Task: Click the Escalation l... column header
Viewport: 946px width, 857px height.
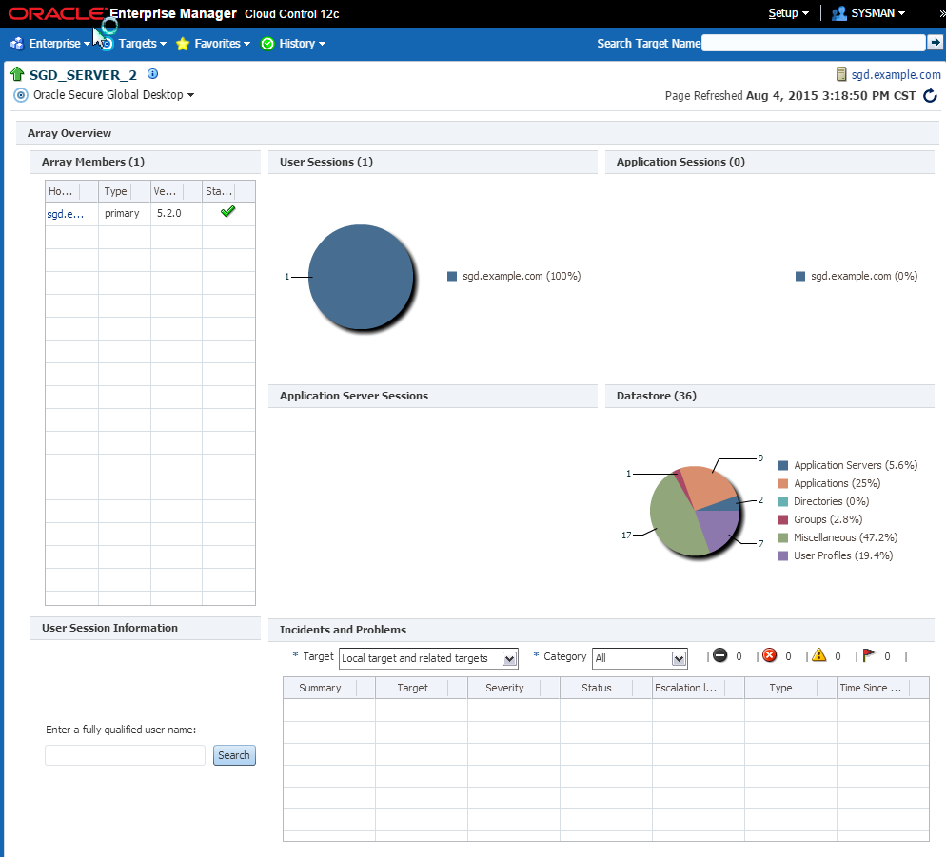Action: [698, 688]
